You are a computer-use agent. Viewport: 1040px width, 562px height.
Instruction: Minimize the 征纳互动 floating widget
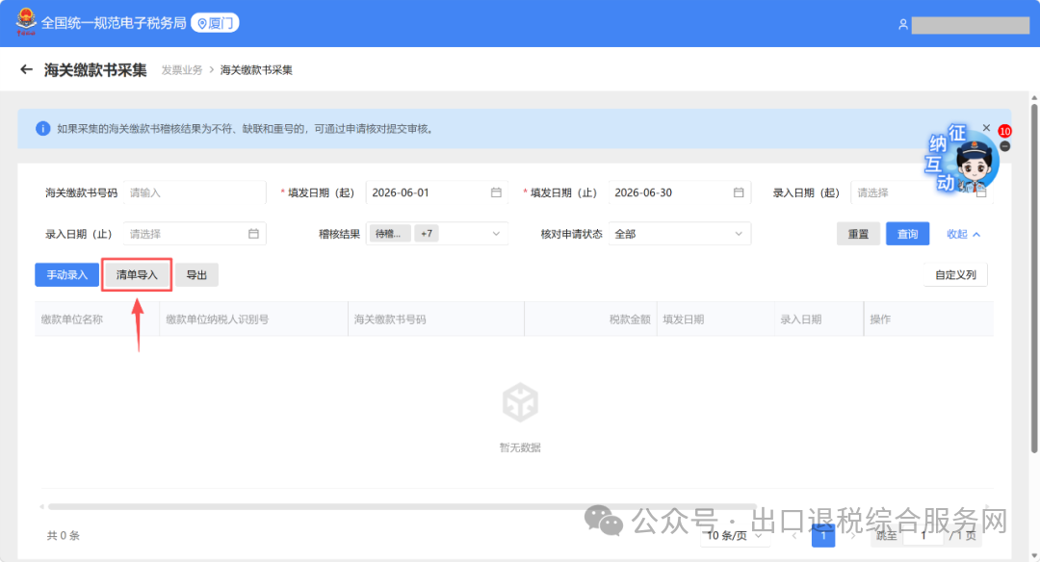(x=1004, y=146)
